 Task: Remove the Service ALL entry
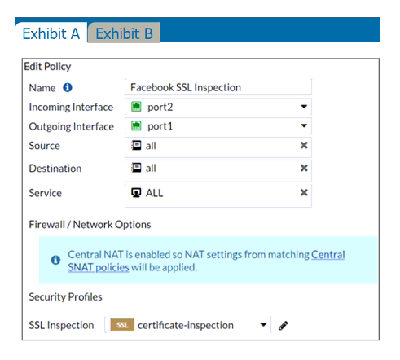point(304,192)
